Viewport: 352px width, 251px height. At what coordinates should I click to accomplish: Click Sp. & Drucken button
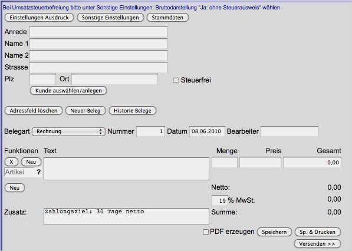pos(317,232)
